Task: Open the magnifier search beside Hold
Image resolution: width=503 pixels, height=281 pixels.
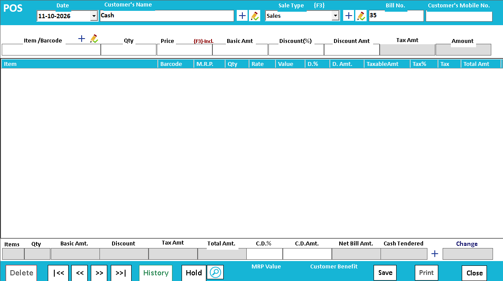Action: coord(215,273)
